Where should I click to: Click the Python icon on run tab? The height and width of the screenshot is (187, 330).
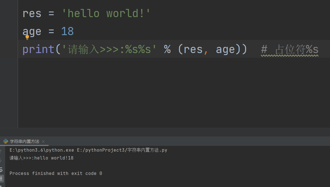pyautogui.click(x=6, y=141)
